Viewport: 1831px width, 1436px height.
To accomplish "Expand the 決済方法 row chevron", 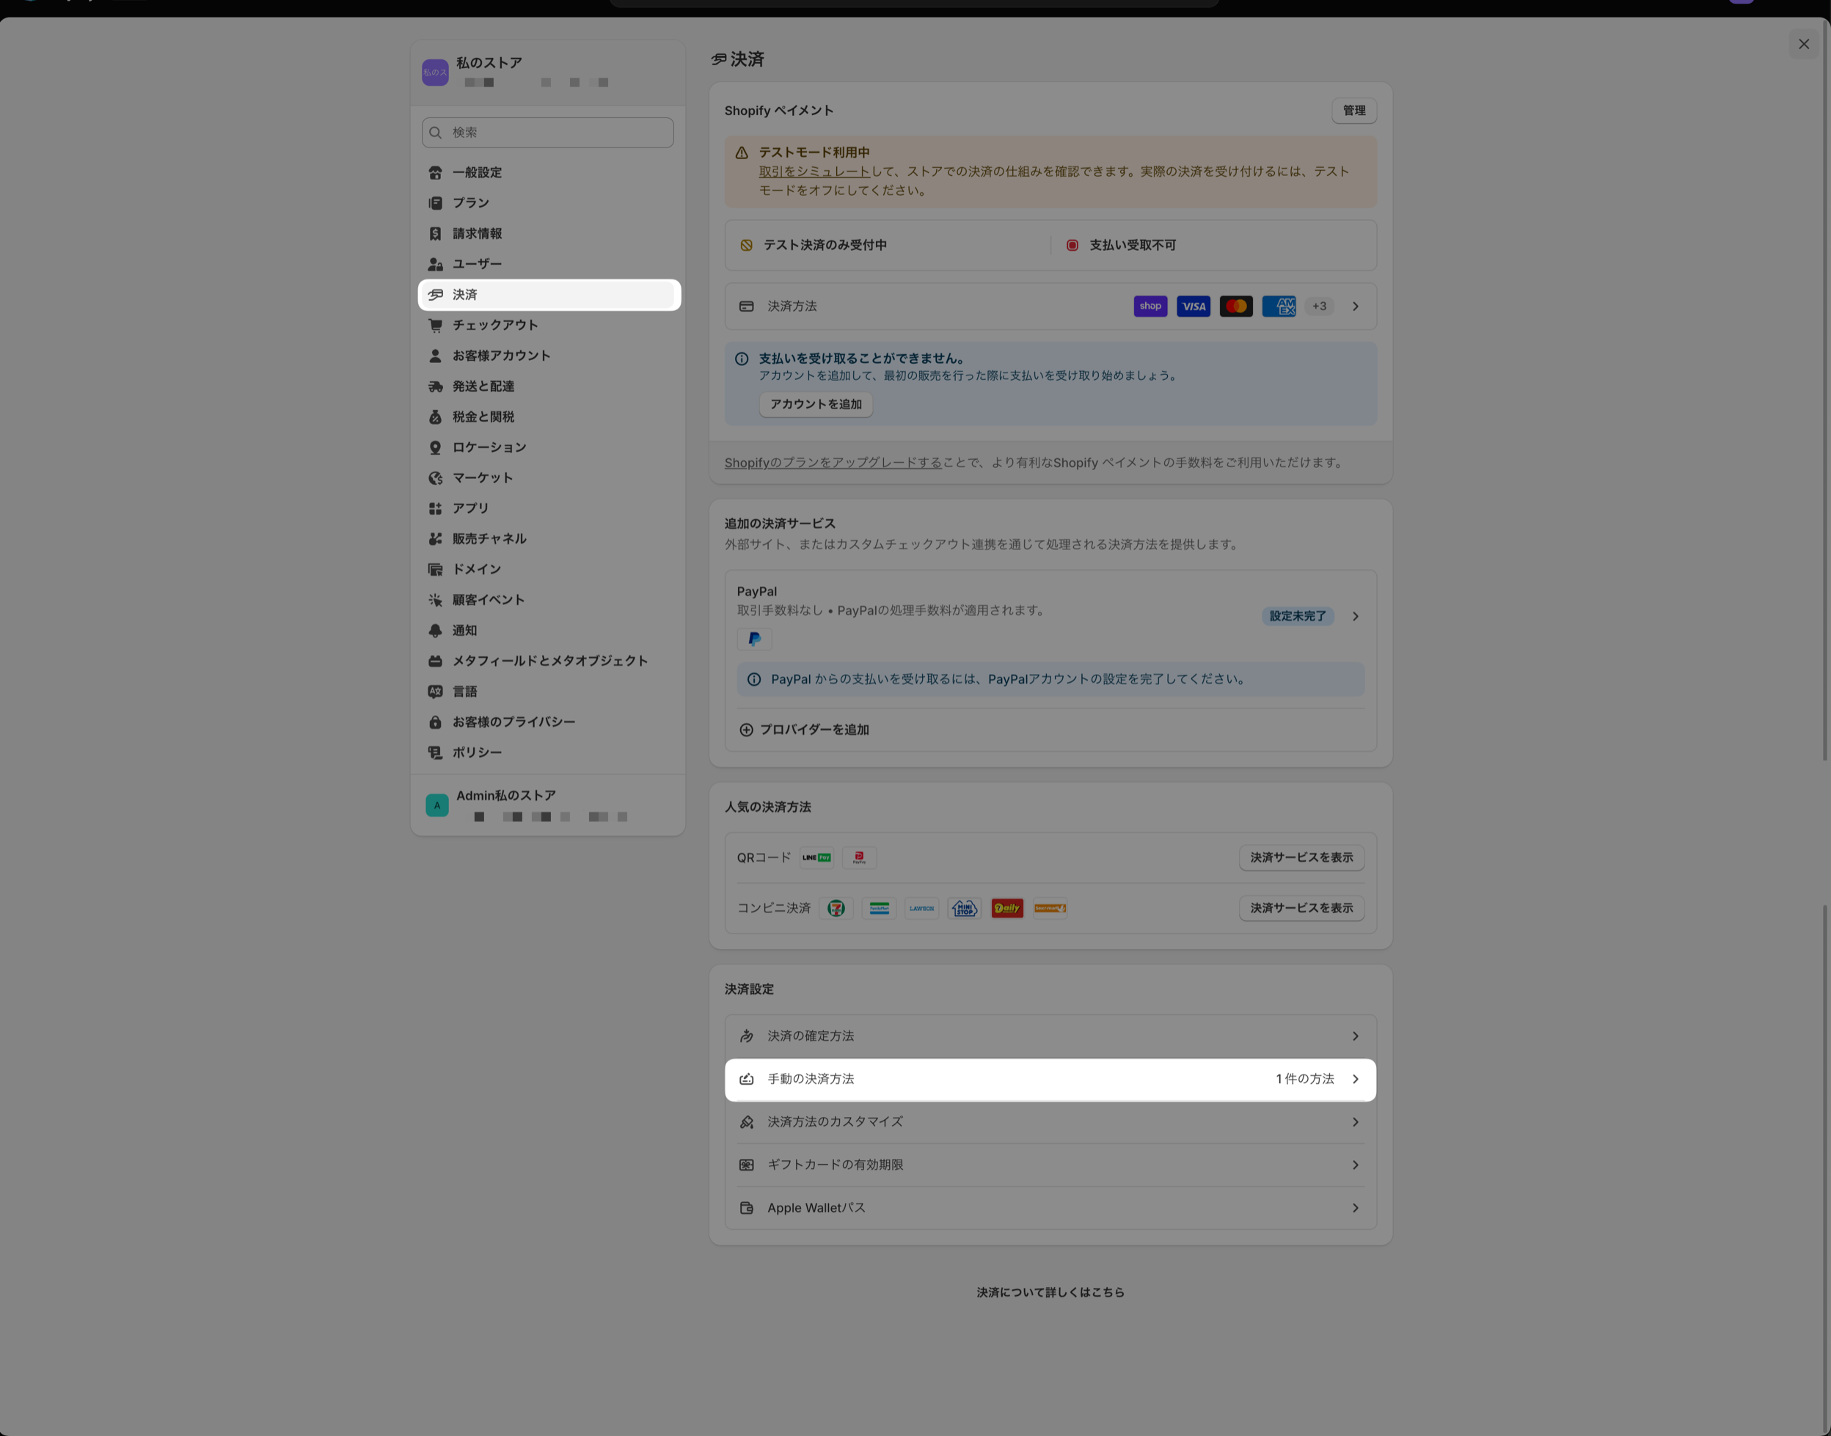I will pyautogui.click(x=1355, y=306).
